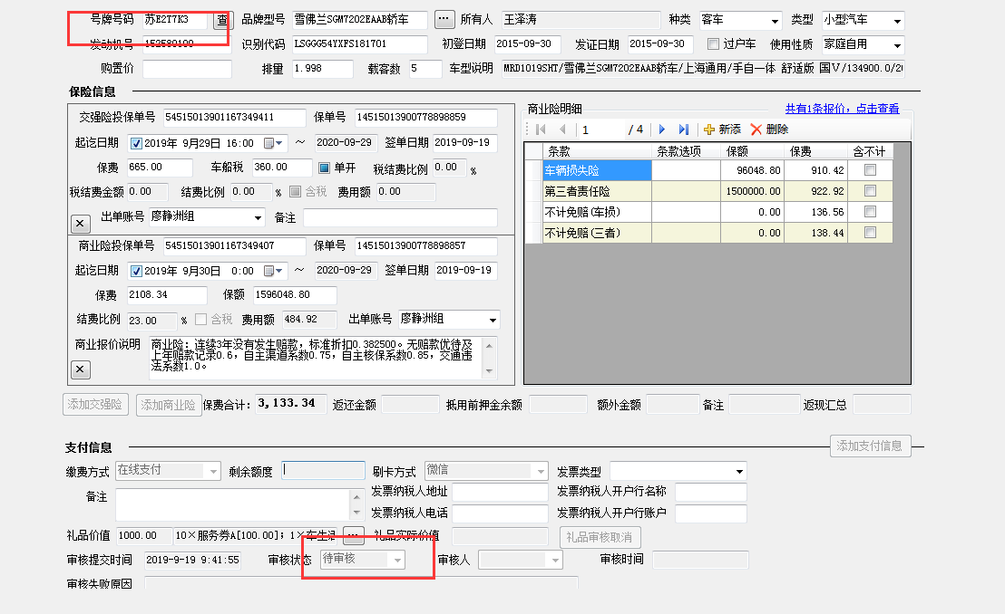This screenshot has height=614, width=1005.
Task: Toggle the 单开 checkbox
Action: (325, 168)
